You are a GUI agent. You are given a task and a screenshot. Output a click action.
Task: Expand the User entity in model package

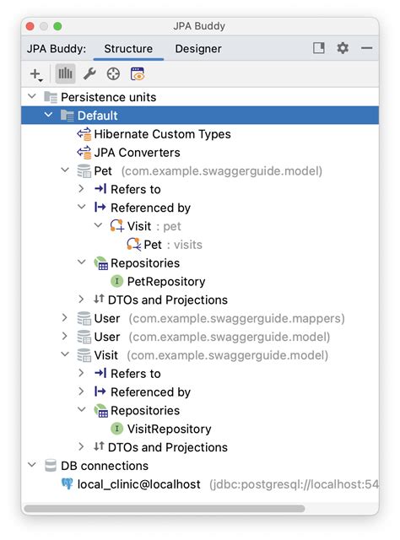coord(64,336)
